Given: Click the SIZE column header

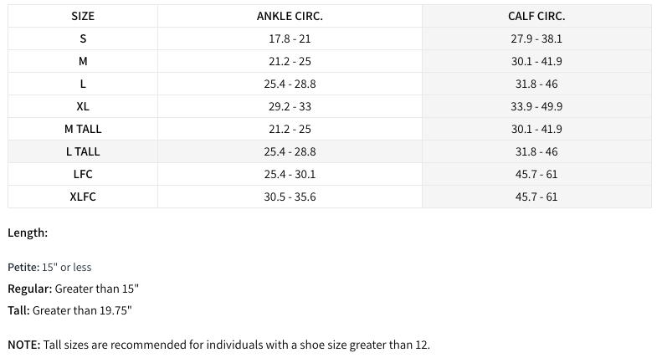Looking at the screenshot, I should [83, 16].
